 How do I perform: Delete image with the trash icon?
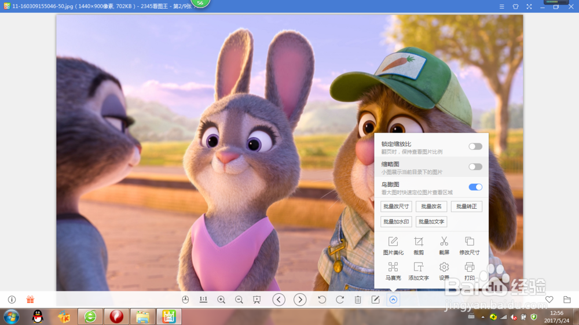pos(358,300)
